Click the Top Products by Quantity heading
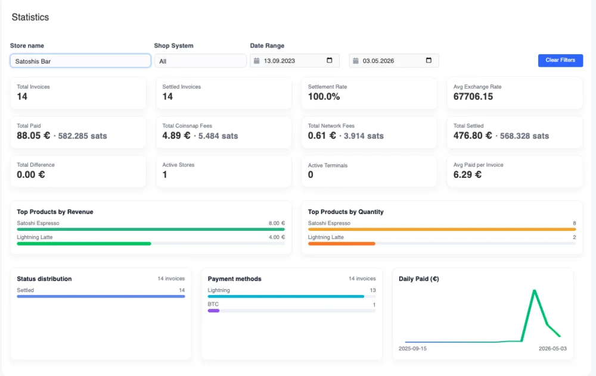This screenshot has height=376, width=596. (x=346, y=212)
